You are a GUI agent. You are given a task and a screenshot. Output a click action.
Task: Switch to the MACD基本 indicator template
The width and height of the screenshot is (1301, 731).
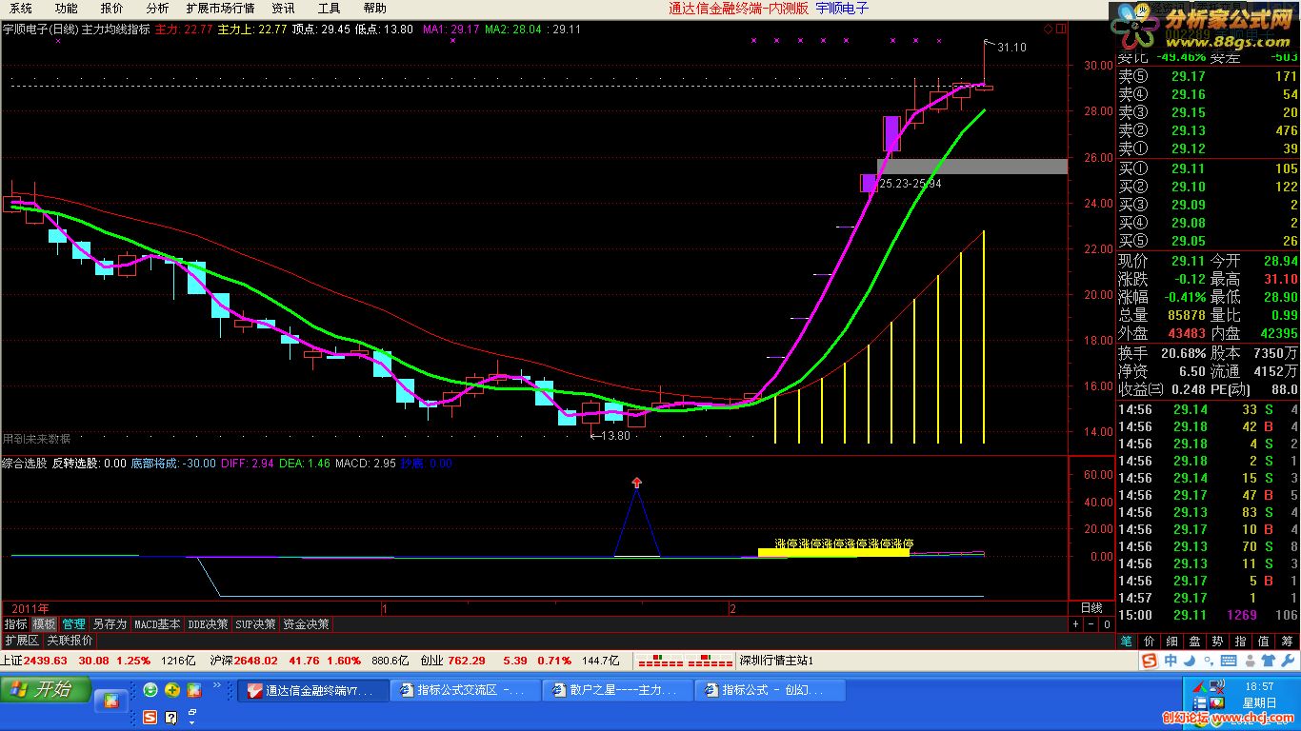(157, 624)
